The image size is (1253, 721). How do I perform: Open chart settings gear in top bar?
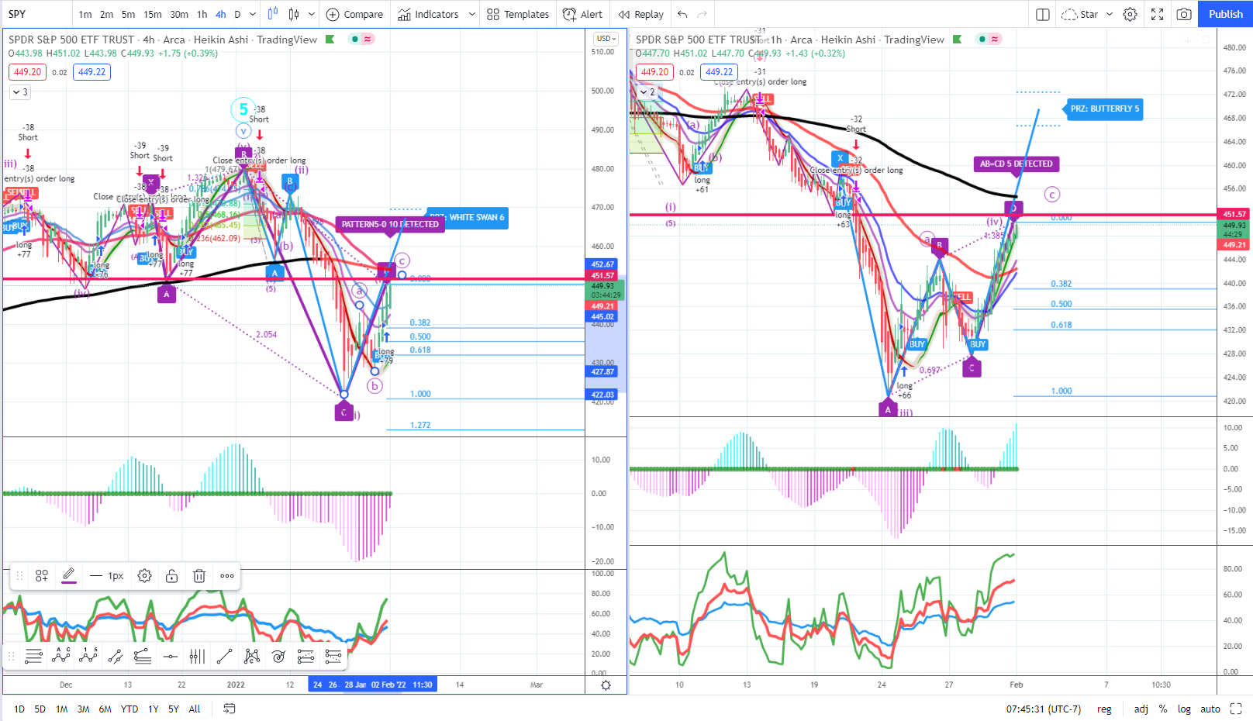(x=1130, y=14)
